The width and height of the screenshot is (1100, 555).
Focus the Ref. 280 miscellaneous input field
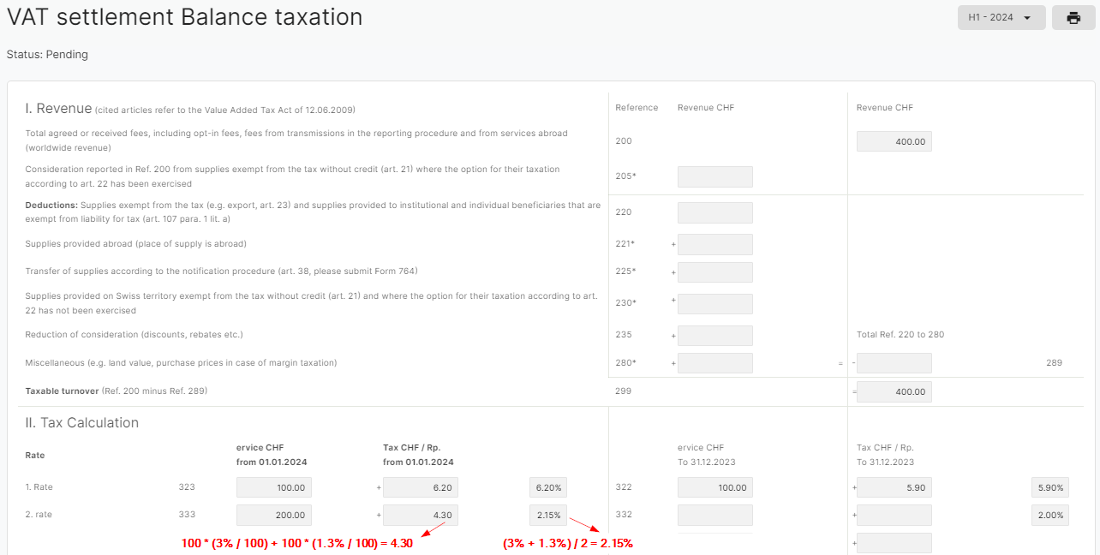pos(714,363)
